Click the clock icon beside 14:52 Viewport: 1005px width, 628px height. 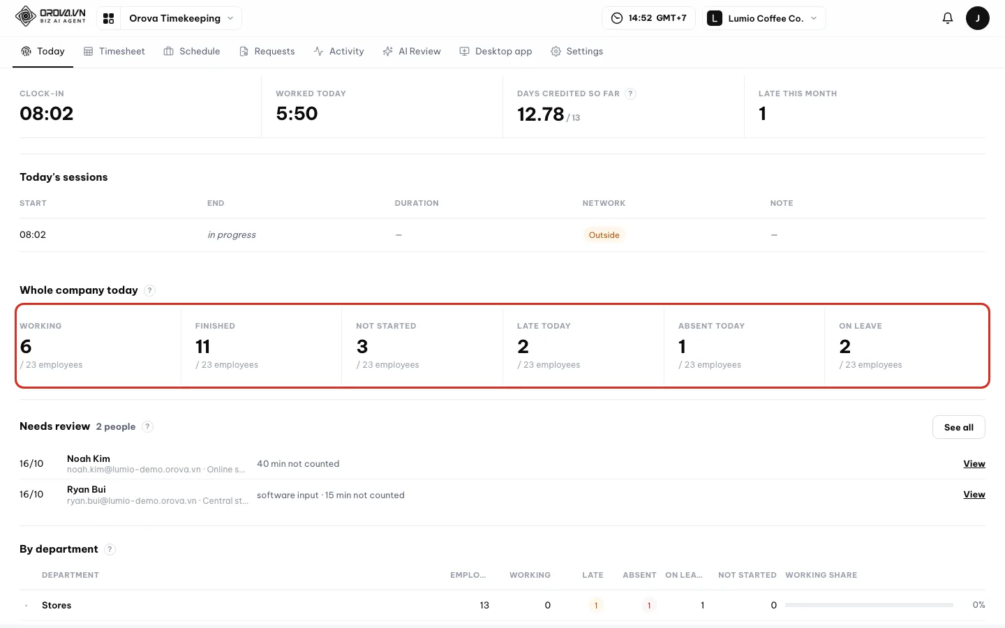click(617, 18)
